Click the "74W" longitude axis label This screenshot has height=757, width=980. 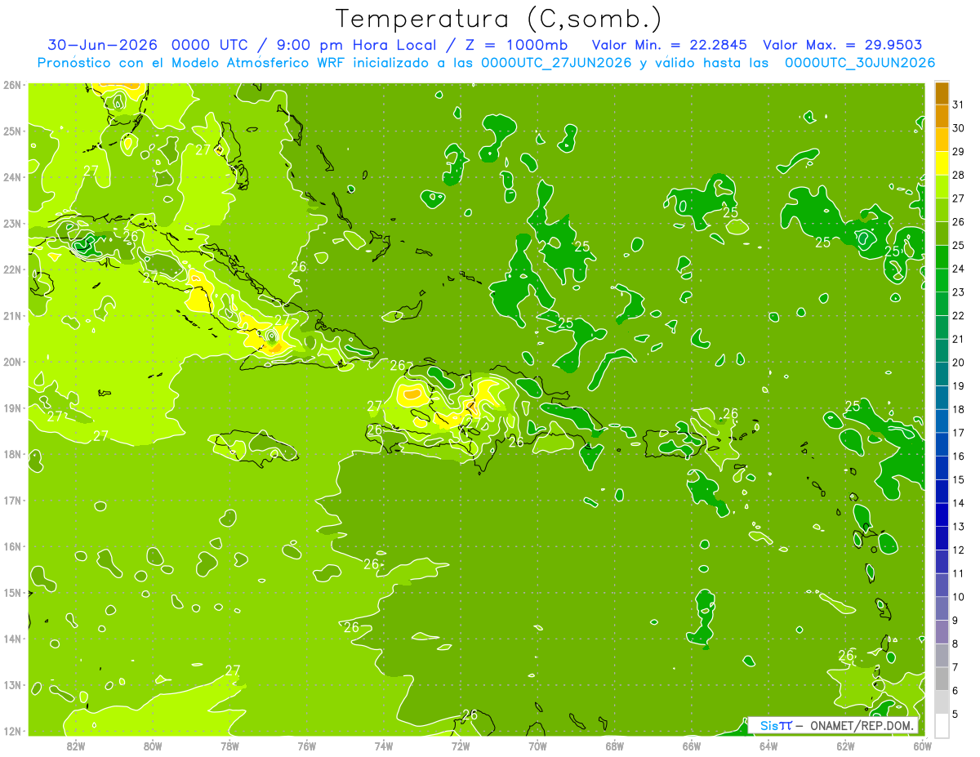(384, 746)
